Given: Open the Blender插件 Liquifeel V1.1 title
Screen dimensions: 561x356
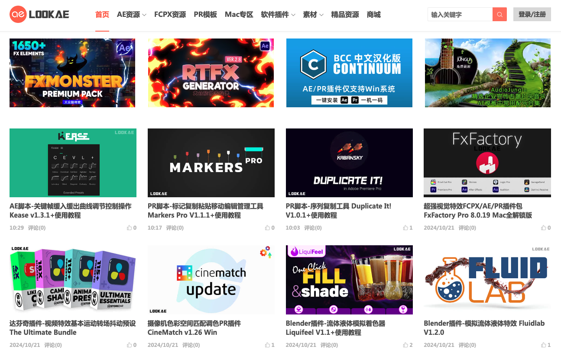Looking at the screenshot, I should click(335, 328).
